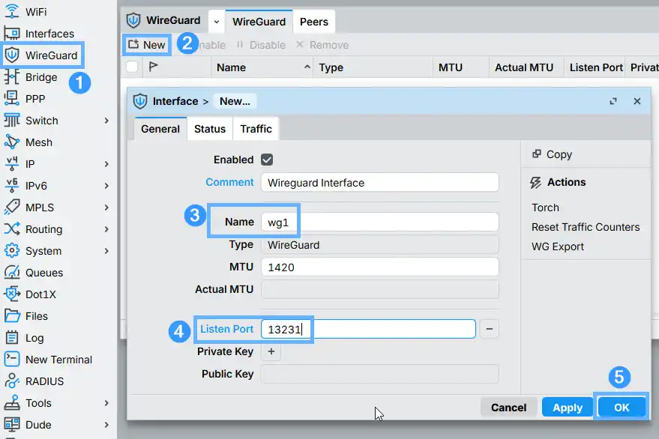Click the Comment input field

(380, 182)
